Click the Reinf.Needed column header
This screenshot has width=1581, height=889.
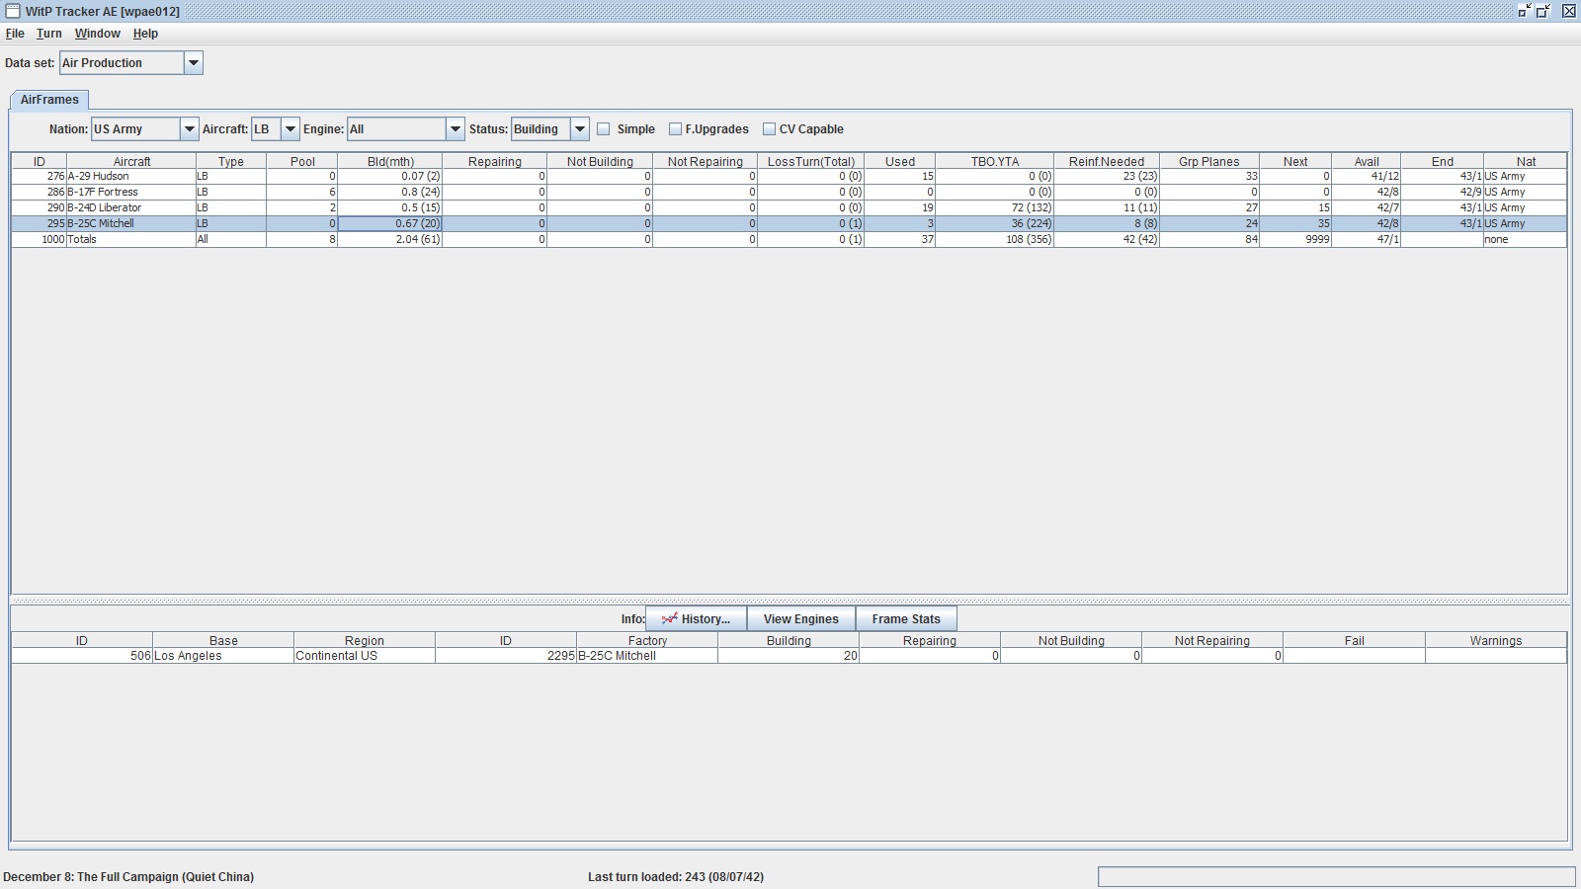pos(1107,161)
